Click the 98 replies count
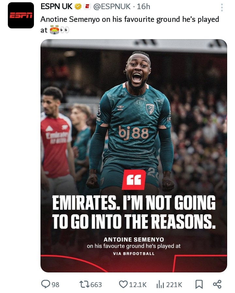Image resolution: width=235 pixels, height=293 pixels. tap(55, 285)
